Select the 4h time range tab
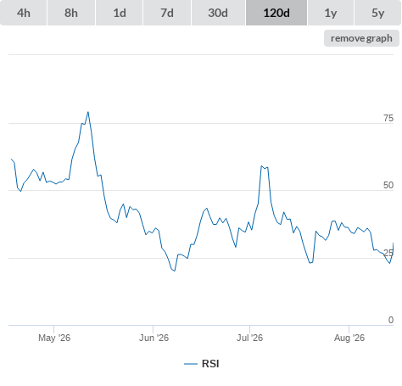 24,13
